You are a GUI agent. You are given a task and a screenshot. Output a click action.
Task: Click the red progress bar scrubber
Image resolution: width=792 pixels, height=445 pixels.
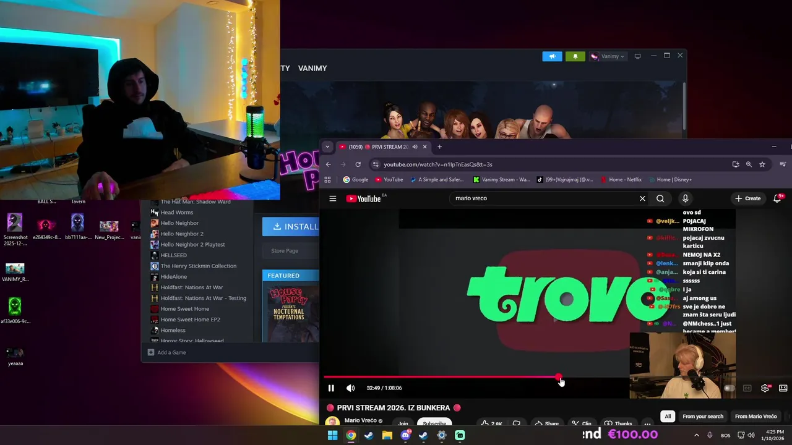[559, 376]
